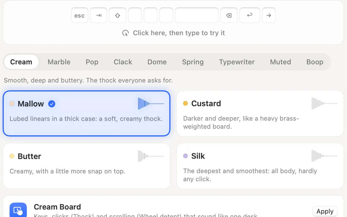Open the Clack tab
347x217 pixels.
click(x=123, y=62)
